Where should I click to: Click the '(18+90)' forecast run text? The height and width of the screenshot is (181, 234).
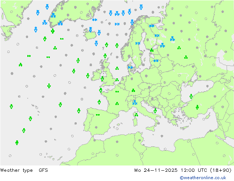[221, 170]
